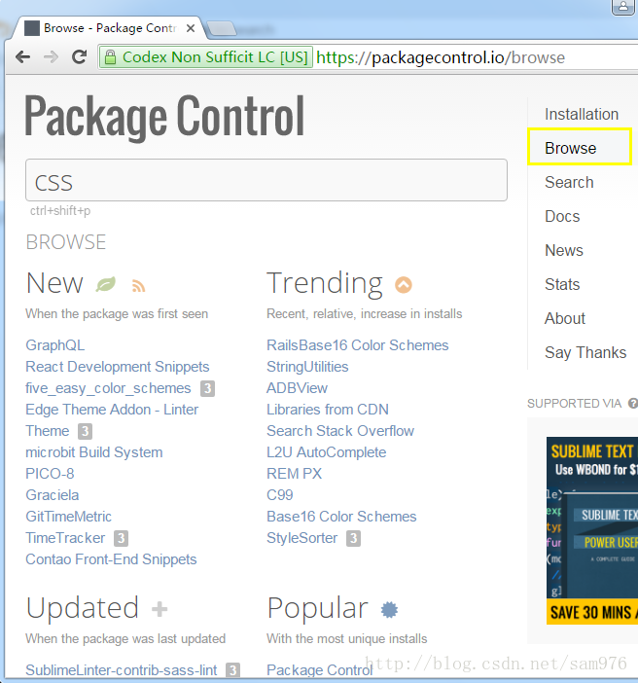Click the blue badge icon beside Popular

[x=389, y=609]
